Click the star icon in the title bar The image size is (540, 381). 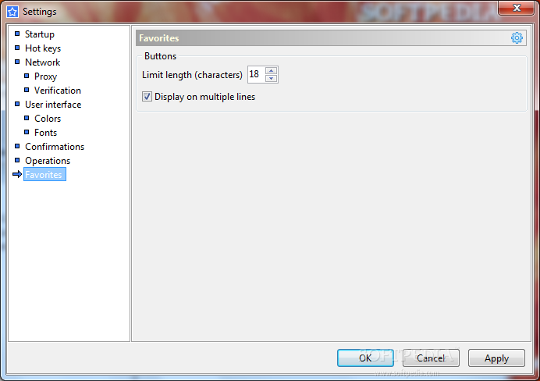pyautogui.click(x=12, y=12)
